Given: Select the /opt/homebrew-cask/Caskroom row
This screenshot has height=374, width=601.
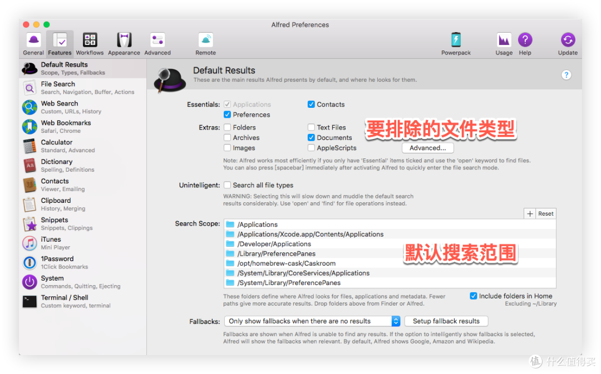Looking at the screenshot, I should click(390, 263).
